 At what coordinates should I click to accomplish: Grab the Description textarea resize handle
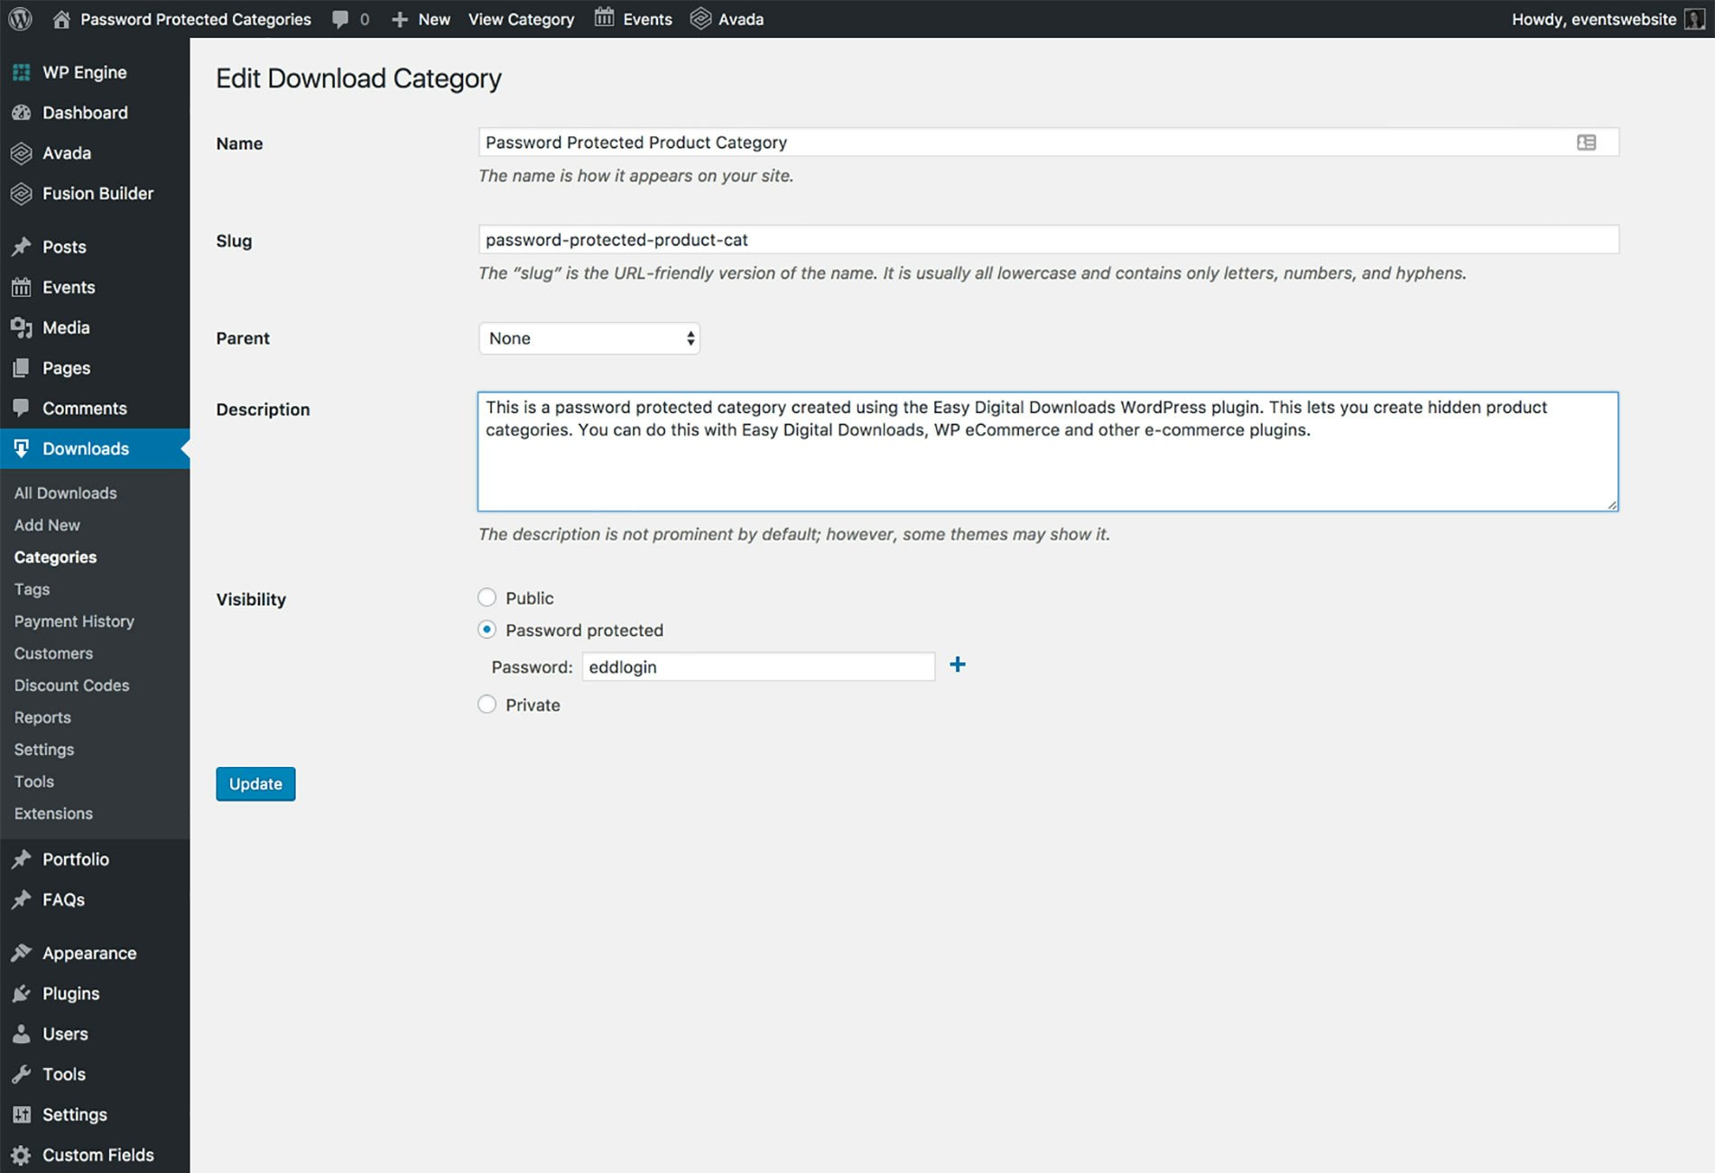click(1611, 504)
